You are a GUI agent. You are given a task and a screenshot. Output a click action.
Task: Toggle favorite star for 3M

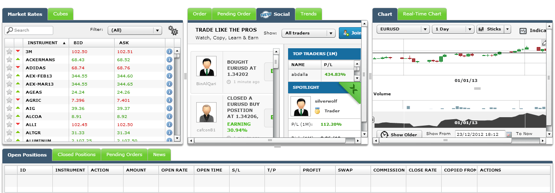click(9, 51)
